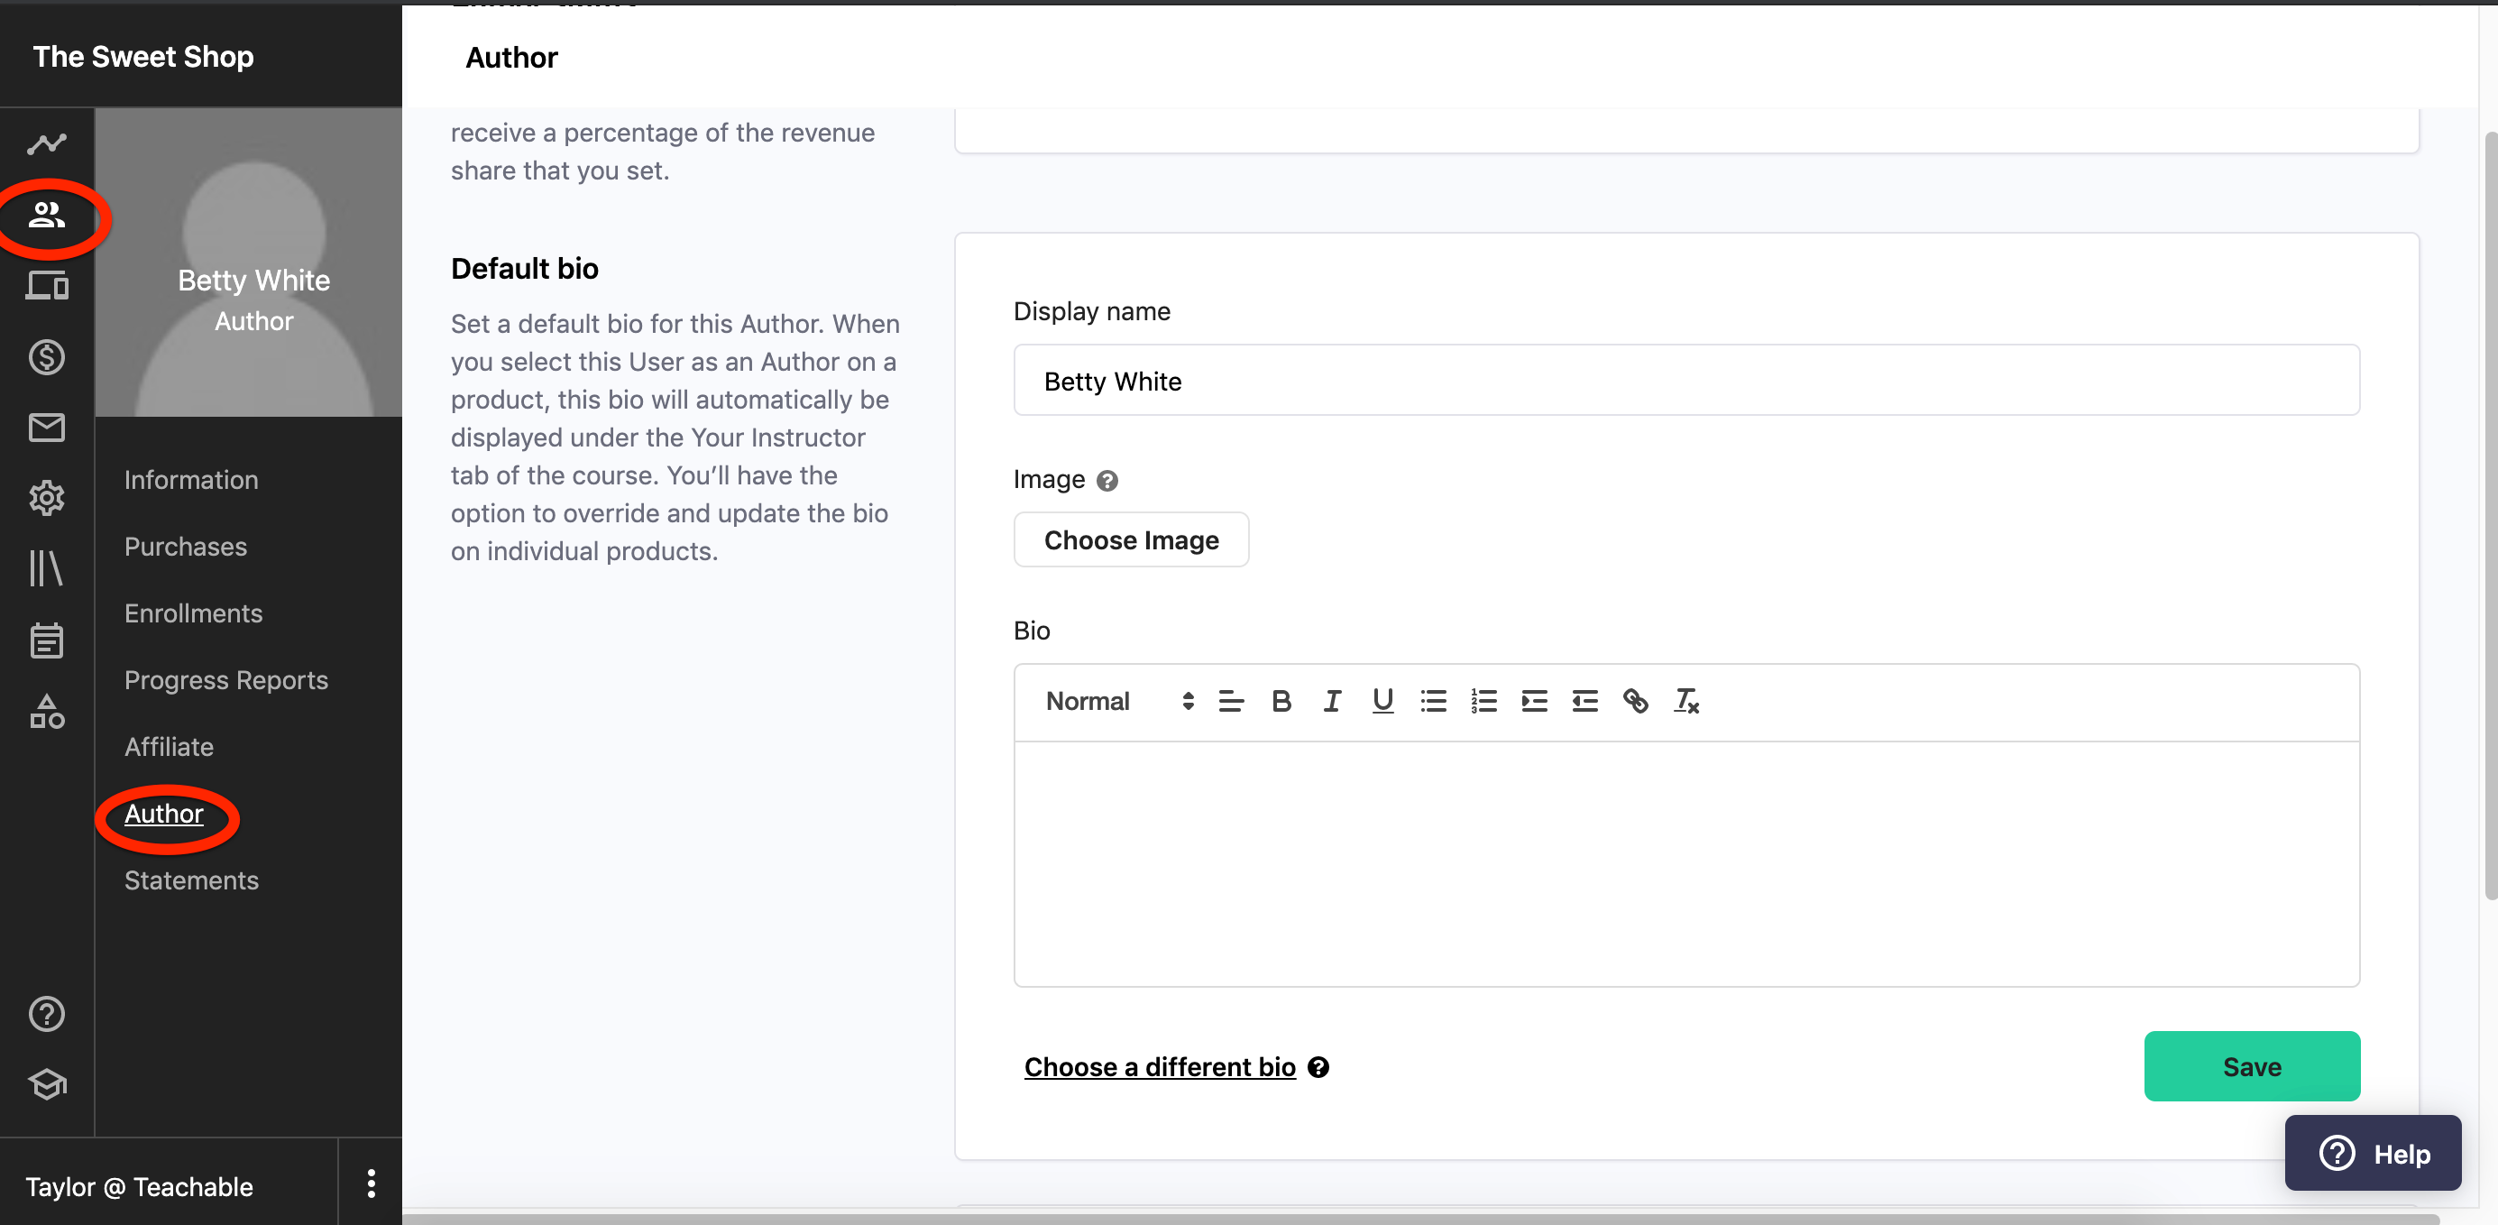Screen dimensions: 2498x1225
Task: Open the shapes icon in sidebar
Action: [47, 712]
